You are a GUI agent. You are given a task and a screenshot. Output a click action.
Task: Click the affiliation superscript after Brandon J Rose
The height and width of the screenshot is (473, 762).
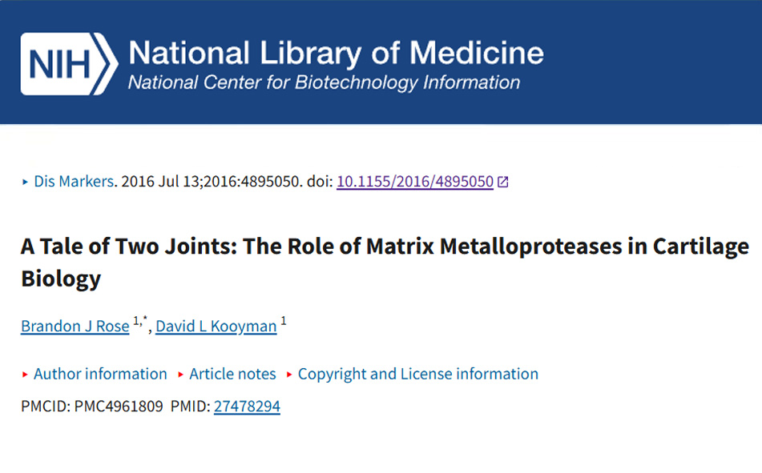click(x=140, y=321)
